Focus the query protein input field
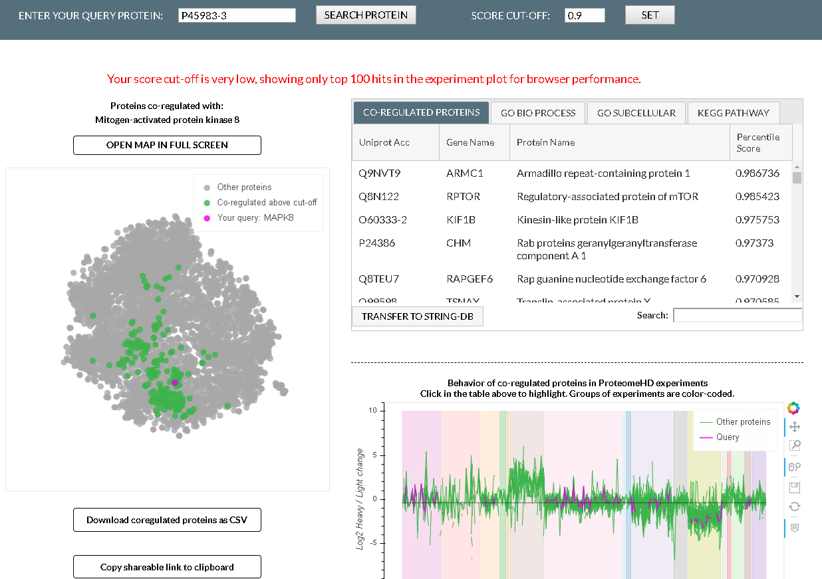The image size is (822, 579). point(237,15)
